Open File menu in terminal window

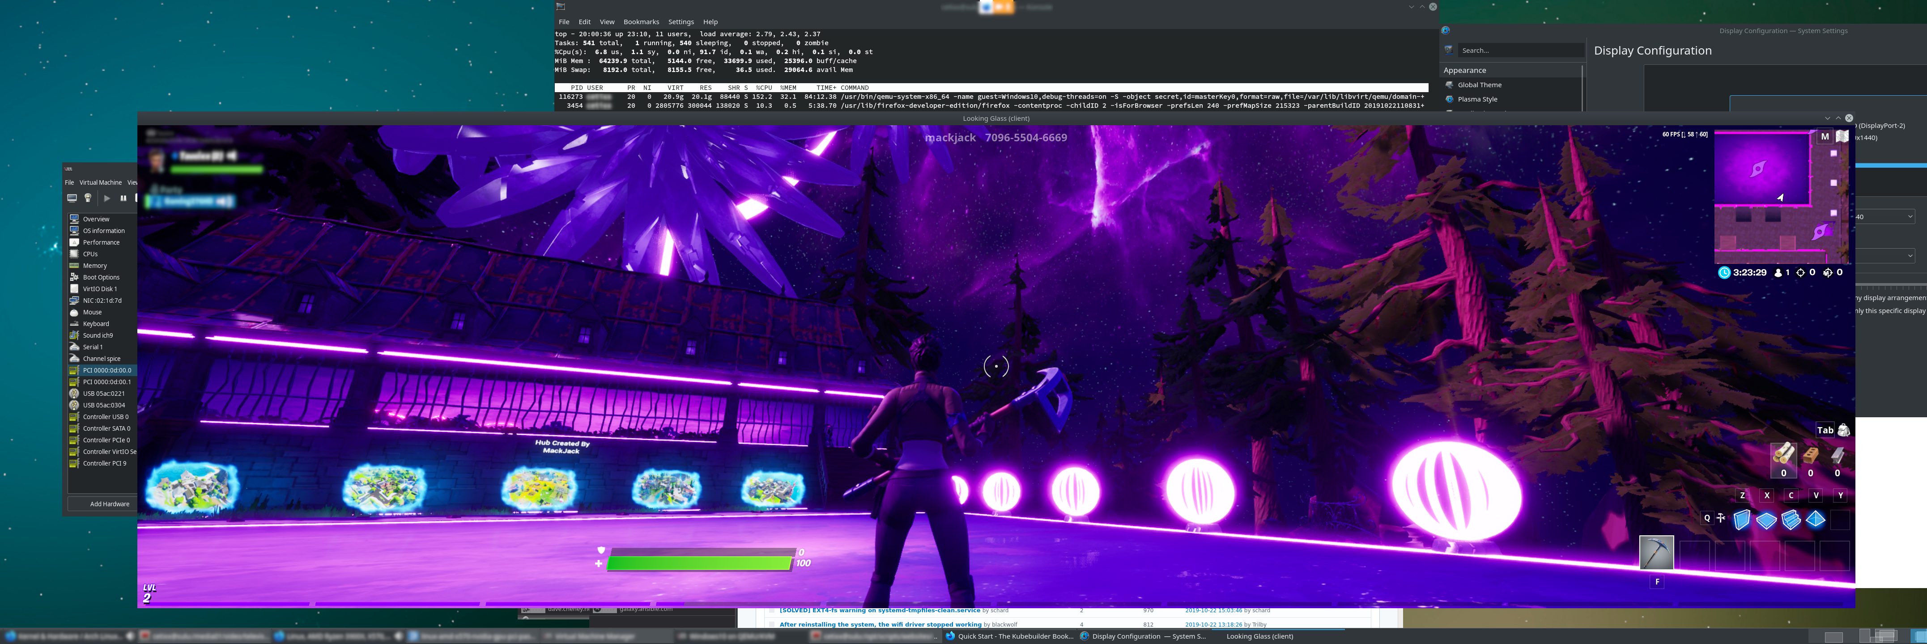(564, 22)
